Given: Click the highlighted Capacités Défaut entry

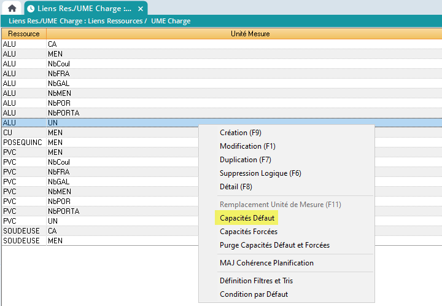Looking at the screenshot, I should (247, 218).
